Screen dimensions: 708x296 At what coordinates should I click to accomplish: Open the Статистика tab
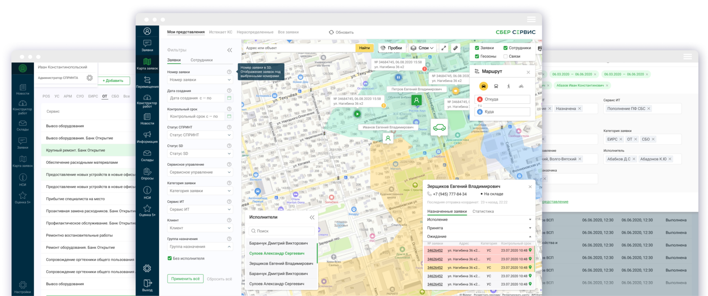(x=483, y=211)
